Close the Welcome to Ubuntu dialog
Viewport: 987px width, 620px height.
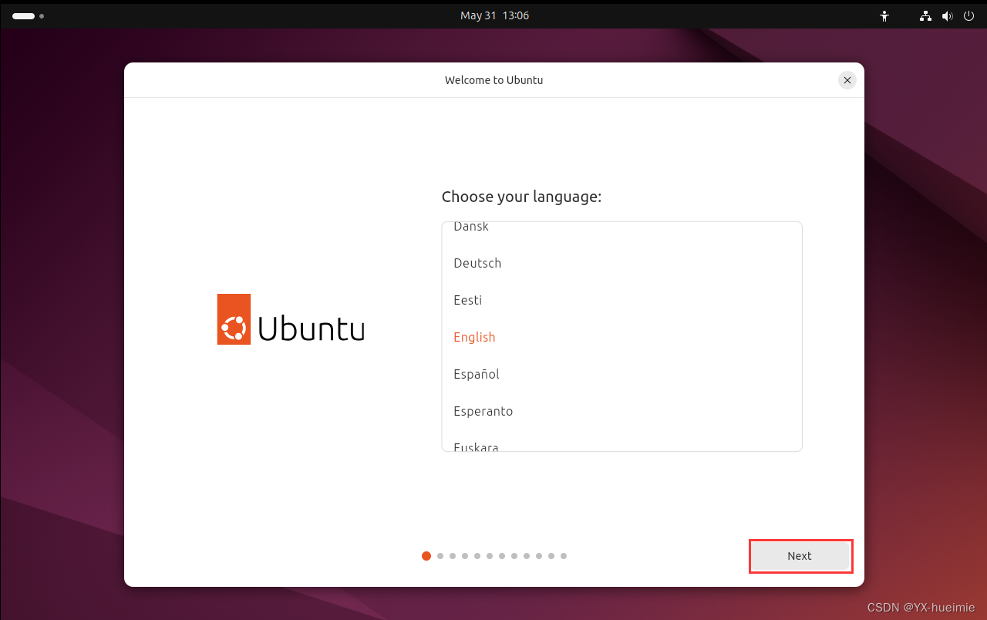847,80
